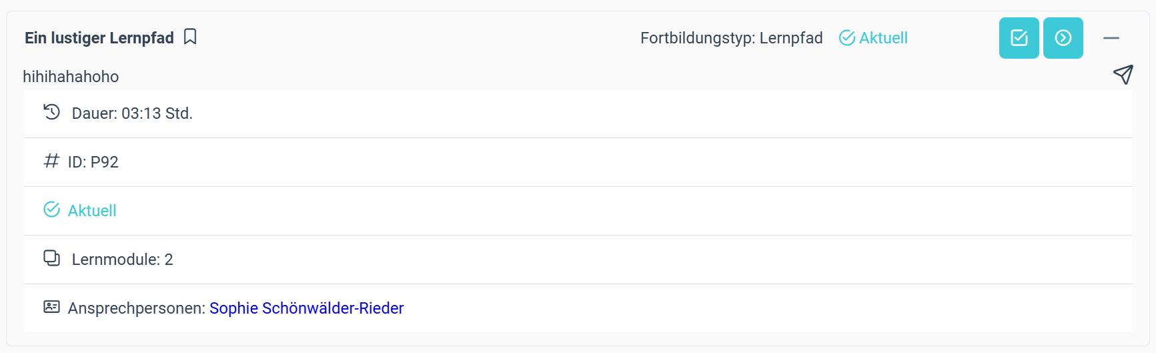Viewport: 1156px width, 353px height.
Task: Send via the paper plane icon
Action: 1123,74
